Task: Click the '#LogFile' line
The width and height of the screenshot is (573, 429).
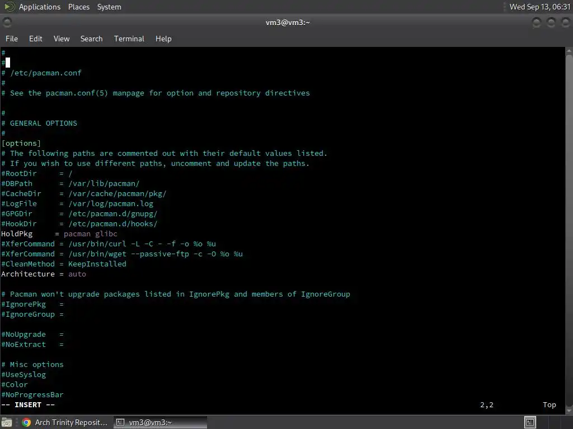Action: [77, 203]
